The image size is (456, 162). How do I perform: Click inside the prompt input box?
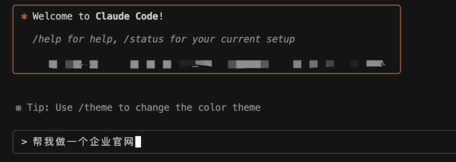click(x=234, y=142)
